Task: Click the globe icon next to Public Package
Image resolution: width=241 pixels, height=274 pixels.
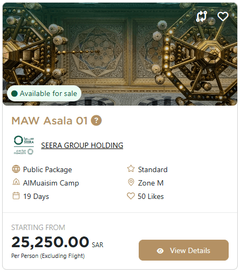Action: point(16,169)
